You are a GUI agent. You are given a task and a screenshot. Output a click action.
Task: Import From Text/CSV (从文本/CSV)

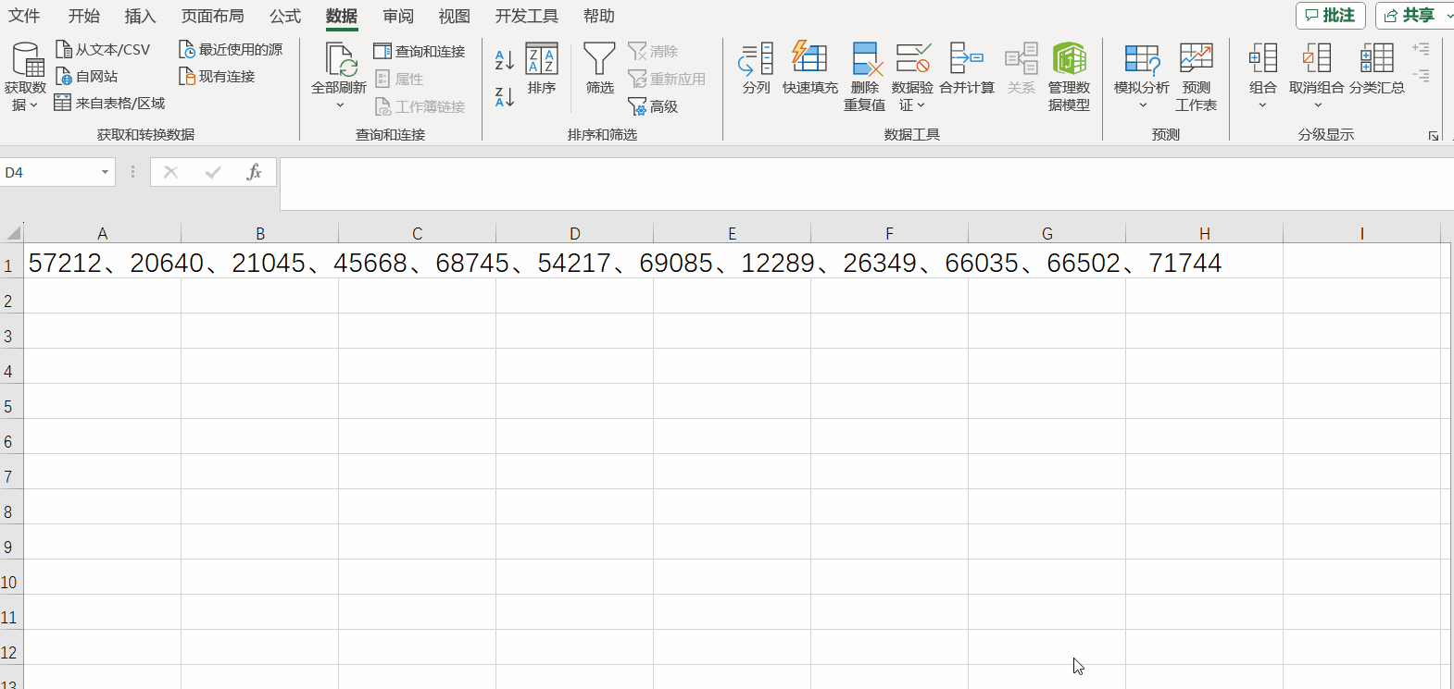[103, 49]
